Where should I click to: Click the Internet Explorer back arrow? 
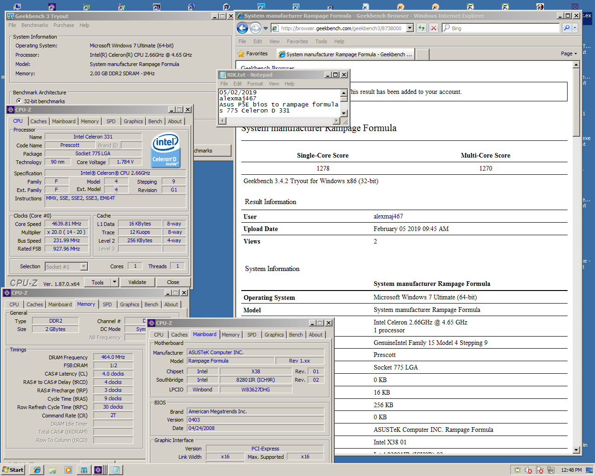click(x=242, y=28)
